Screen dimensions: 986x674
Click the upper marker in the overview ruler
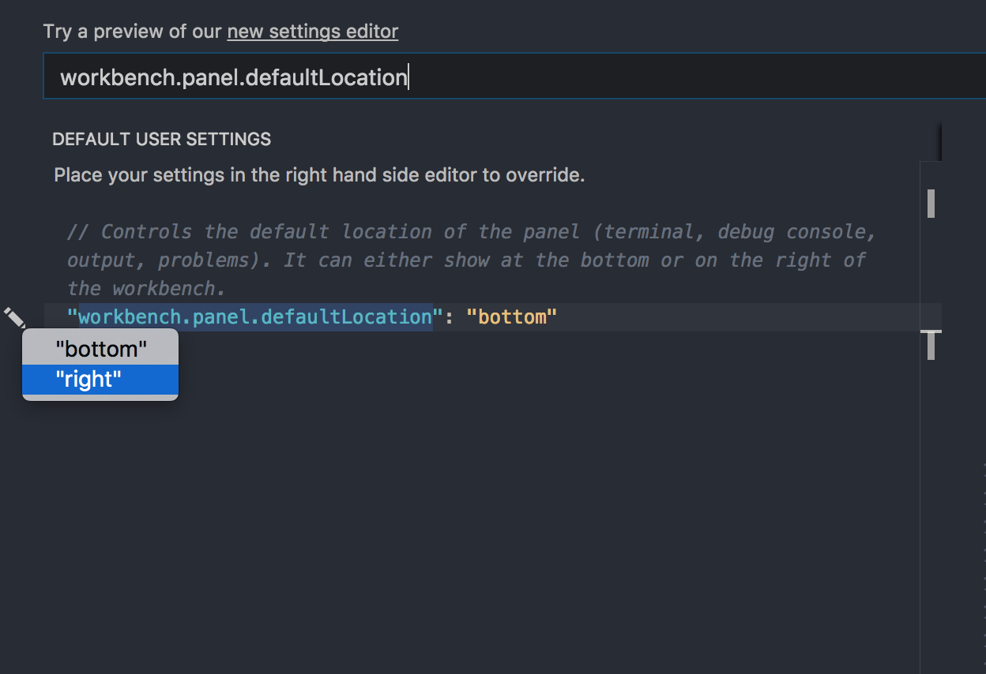pos(931,203)
